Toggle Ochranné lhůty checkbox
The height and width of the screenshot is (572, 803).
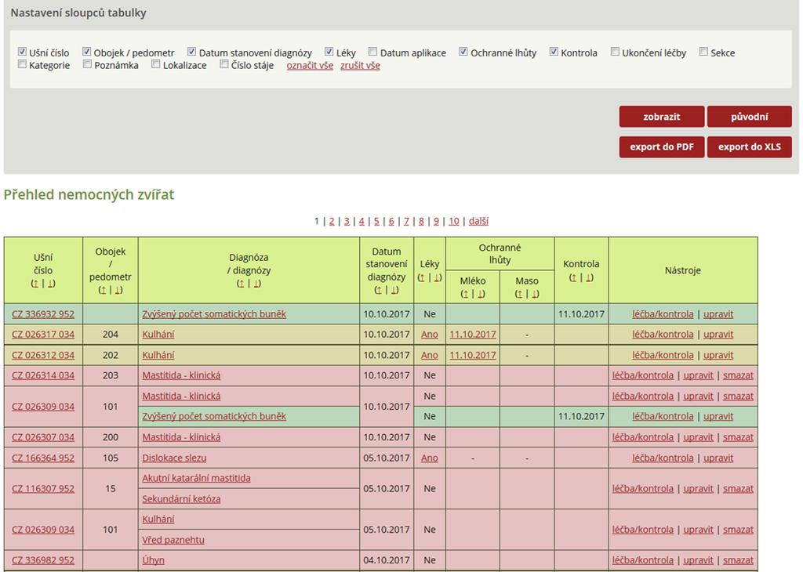(x=463, y=52)
